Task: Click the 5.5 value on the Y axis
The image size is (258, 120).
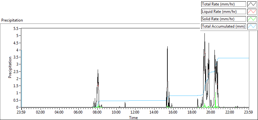Action: coord(16,28)
